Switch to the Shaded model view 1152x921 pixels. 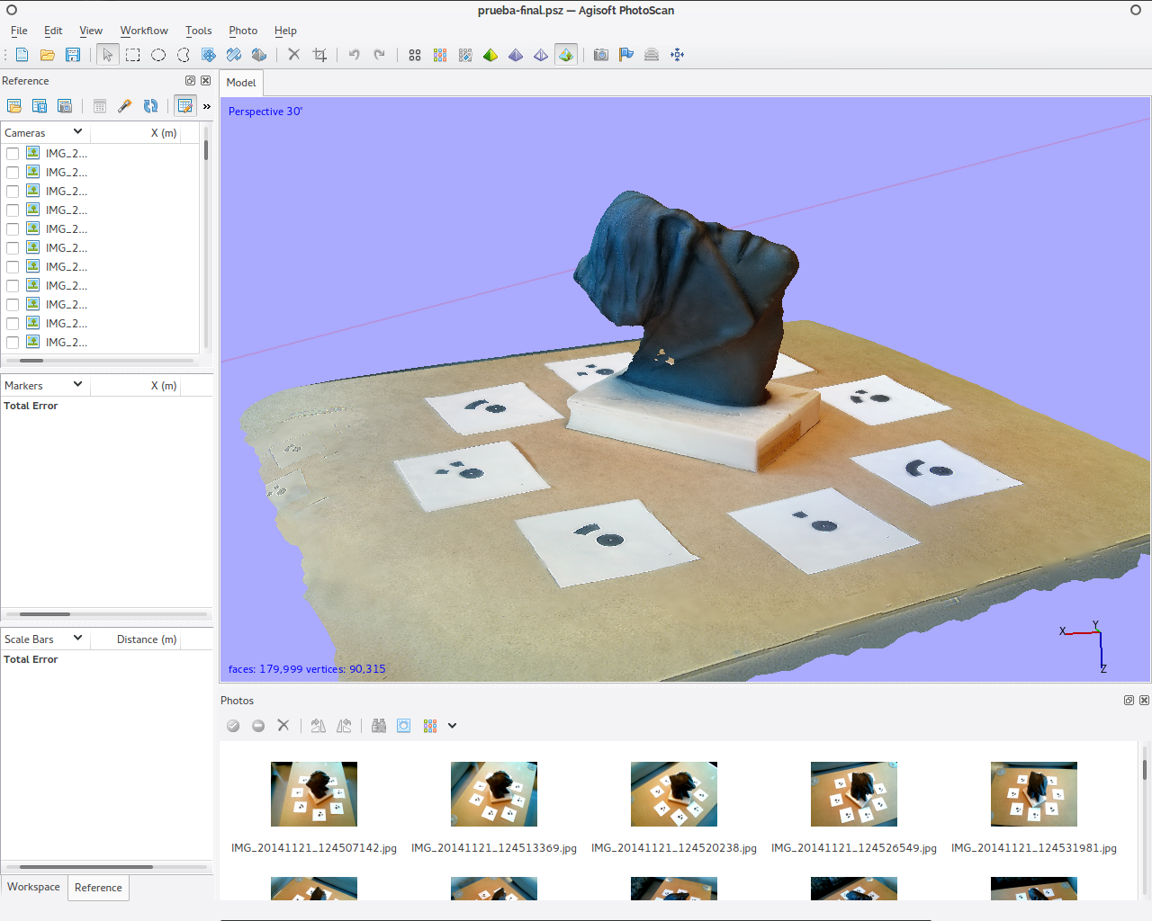coord(490,55)
